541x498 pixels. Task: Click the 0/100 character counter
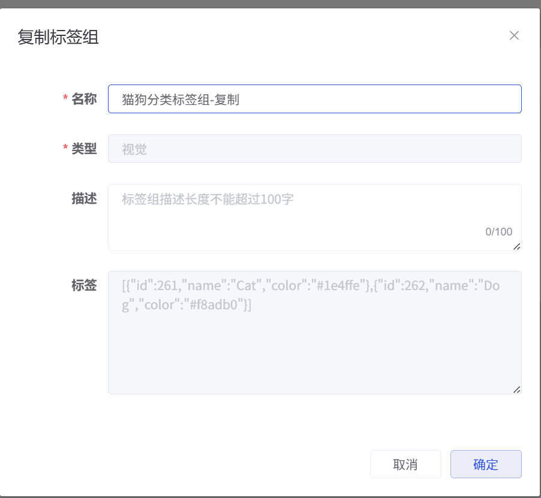[499, 232]
